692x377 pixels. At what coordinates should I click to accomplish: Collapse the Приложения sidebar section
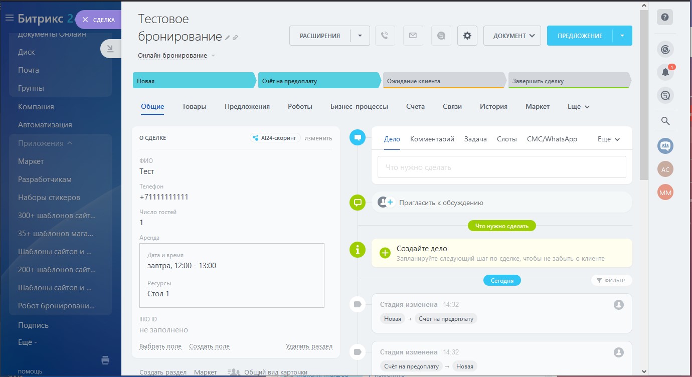pyautogui.click(x=70, y=143)
